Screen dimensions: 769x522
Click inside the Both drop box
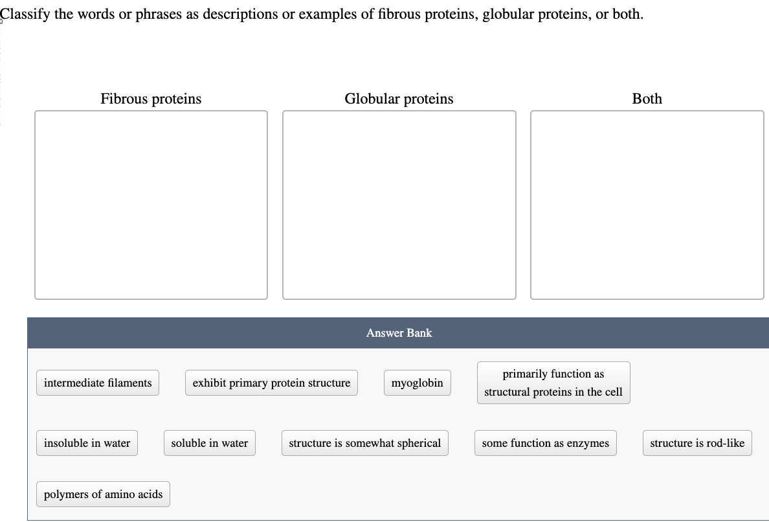pyautogui.click(x=647, y=204)
